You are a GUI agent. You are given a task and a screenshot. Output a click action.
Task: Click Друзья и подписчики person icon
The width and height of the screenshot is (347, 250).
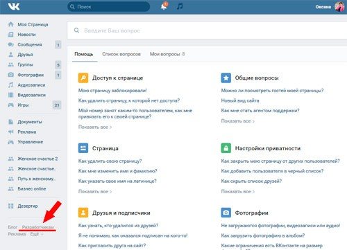tap(83, 213)
